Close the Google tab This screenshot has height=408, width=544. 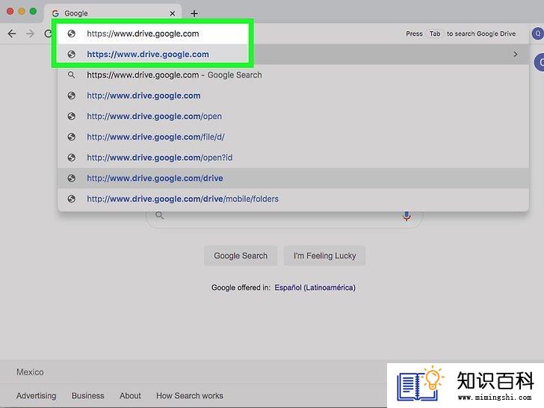tap(173, 13)
